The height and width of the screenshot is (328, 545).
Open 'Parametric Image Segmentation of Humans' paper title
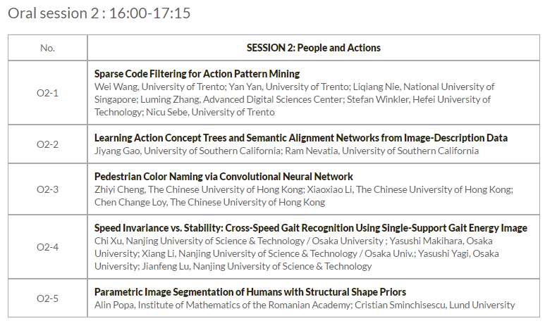tap(250, 291)
